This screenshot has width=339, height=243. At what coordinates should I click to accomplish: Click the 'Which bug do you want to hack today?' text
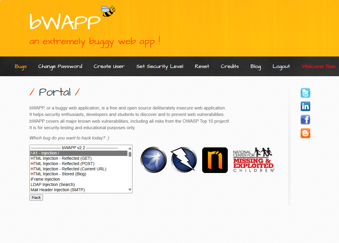point(69,138)
